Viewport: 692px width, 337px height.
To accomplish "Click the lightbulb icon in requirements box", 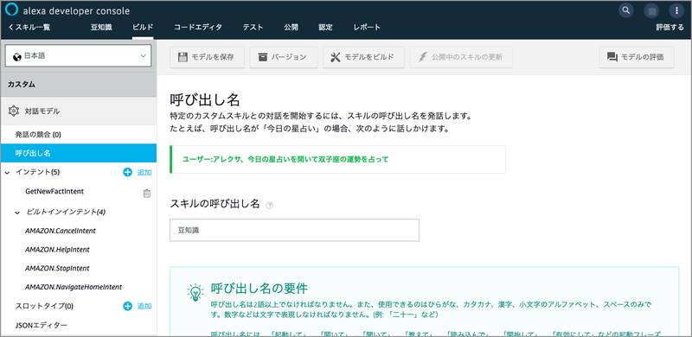I will (195, 292).
